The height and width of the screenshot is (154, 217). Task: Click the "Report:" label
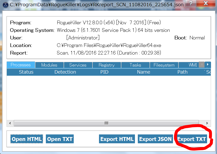tap(19, 53)
